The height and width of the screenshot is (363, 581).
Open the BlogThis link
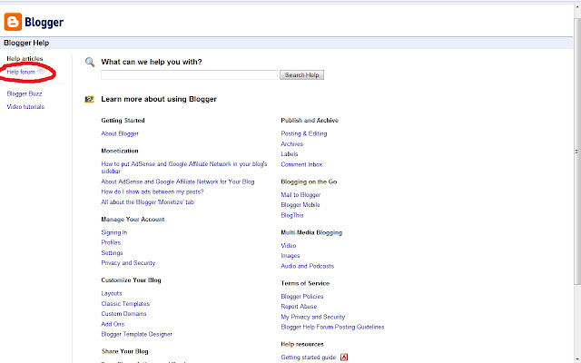coord(292,215)
